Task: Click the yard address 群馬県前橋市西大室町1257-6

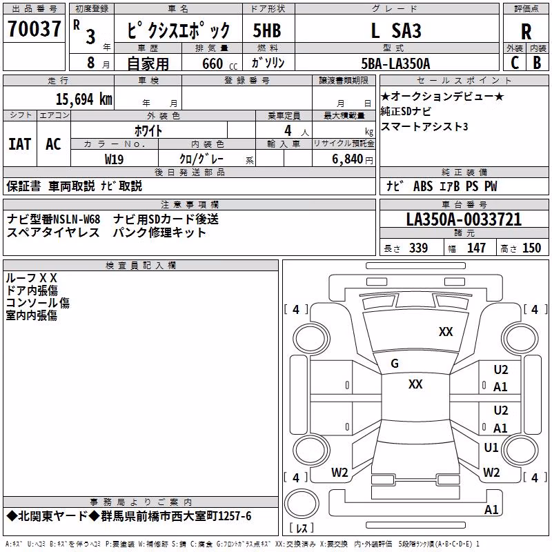Action: pos(176,516)
